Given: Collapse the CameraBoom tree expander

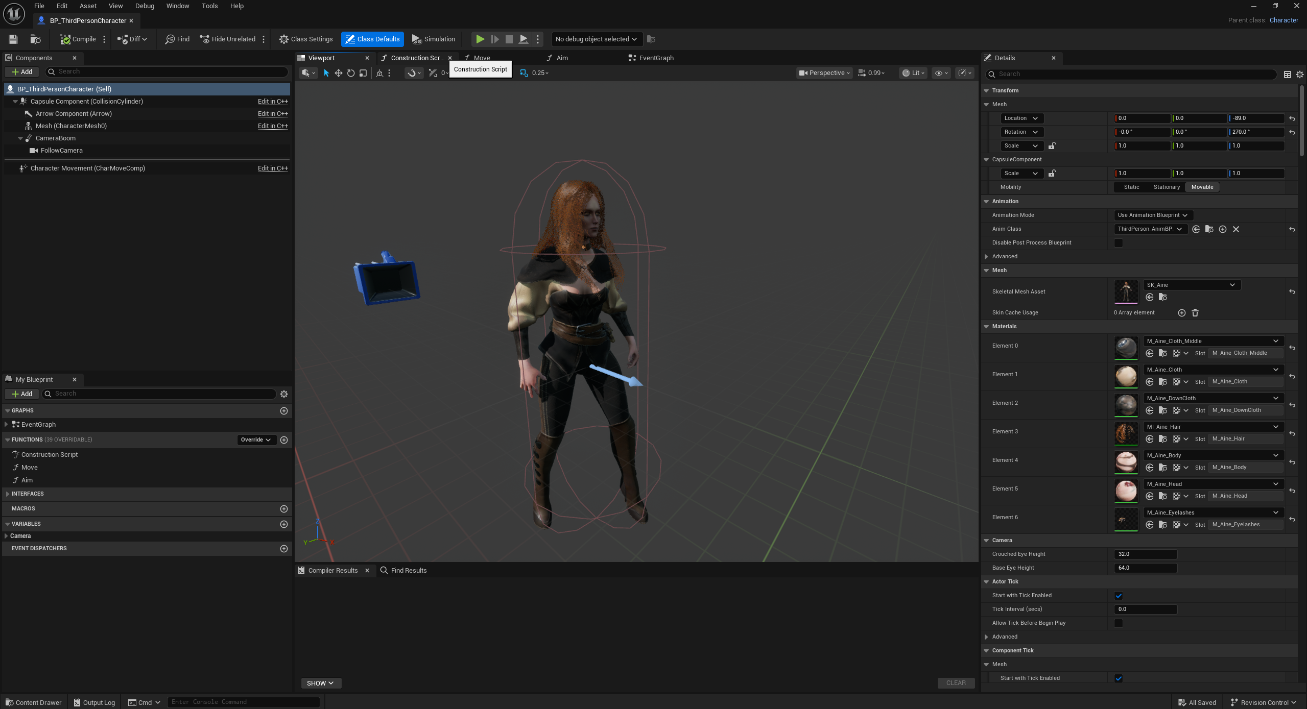Looking at the screenshot, I should click(x=20, y=138).
